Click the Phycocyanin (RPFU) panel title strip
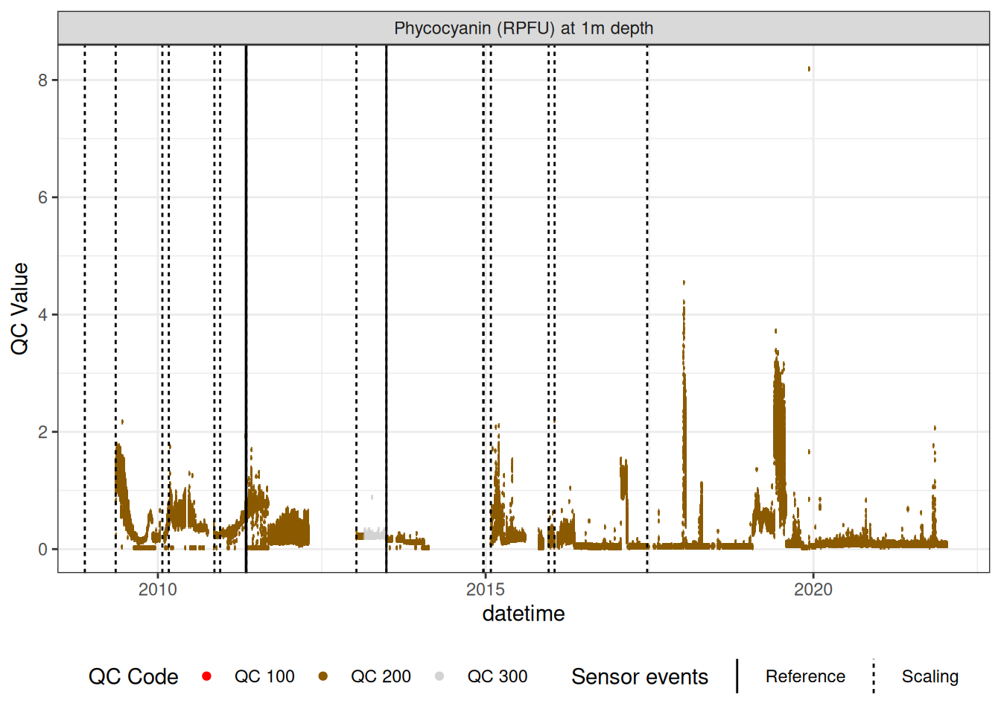The height and width of the screenshot is (715, 1001). point(524,28)
